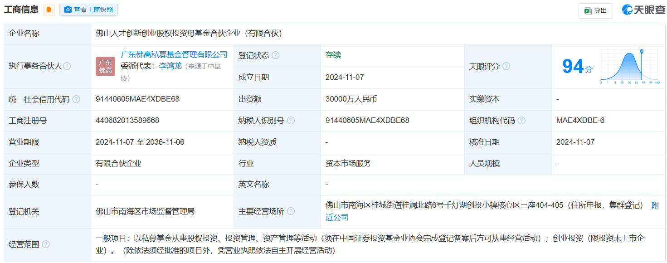
Task: Click help icon next to 组织机构代码
Action: pos(521,121)
